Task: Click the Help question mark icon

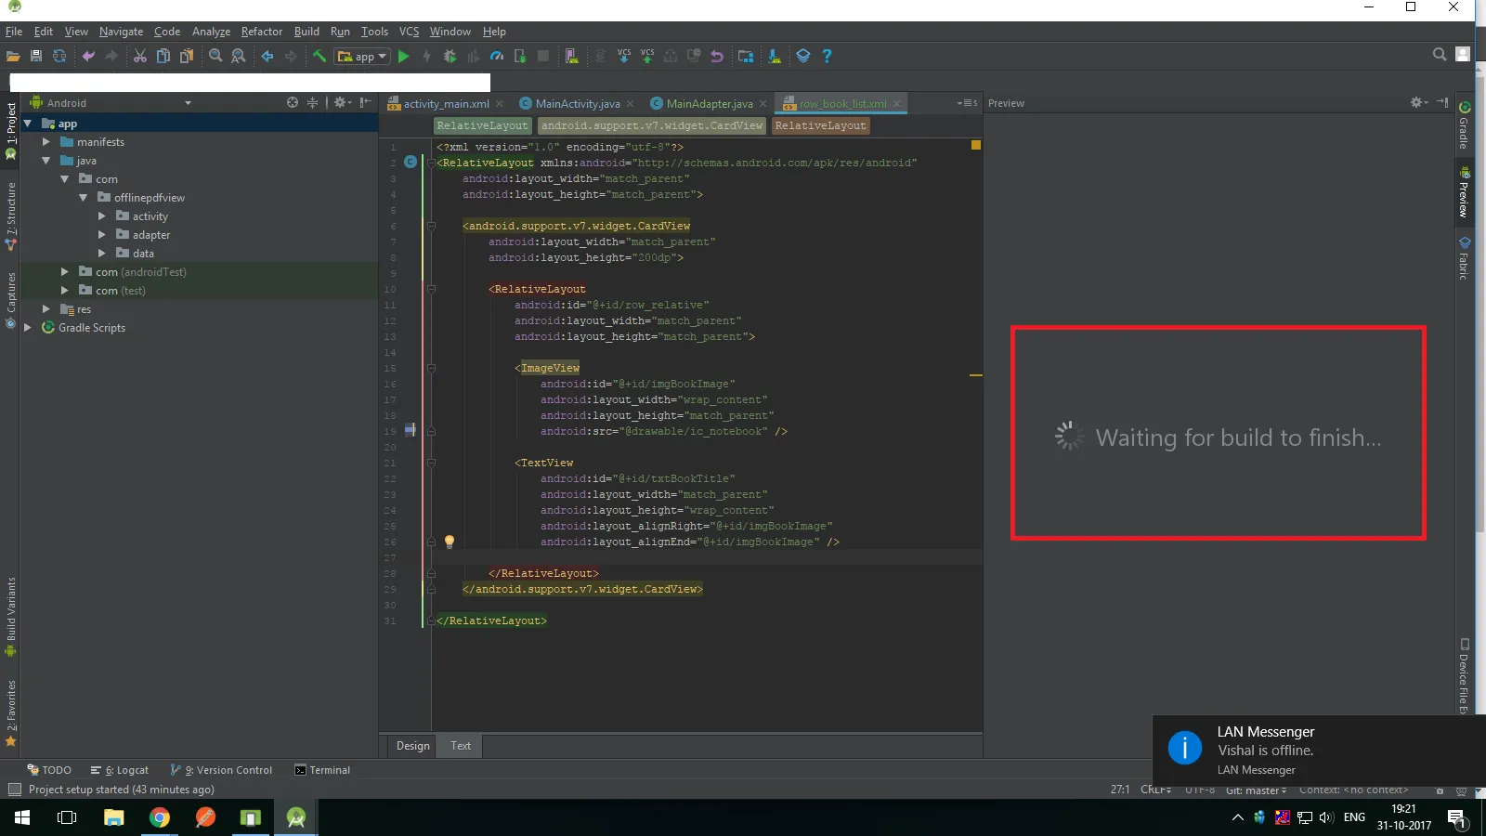Action: tap(827, 56)
